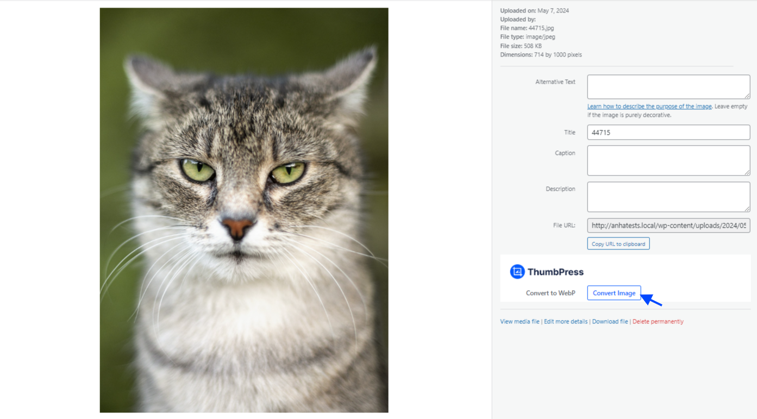The image size is (757, 419).
Task: Click the Alternative Text label
Action: click(x=555, y=82)
